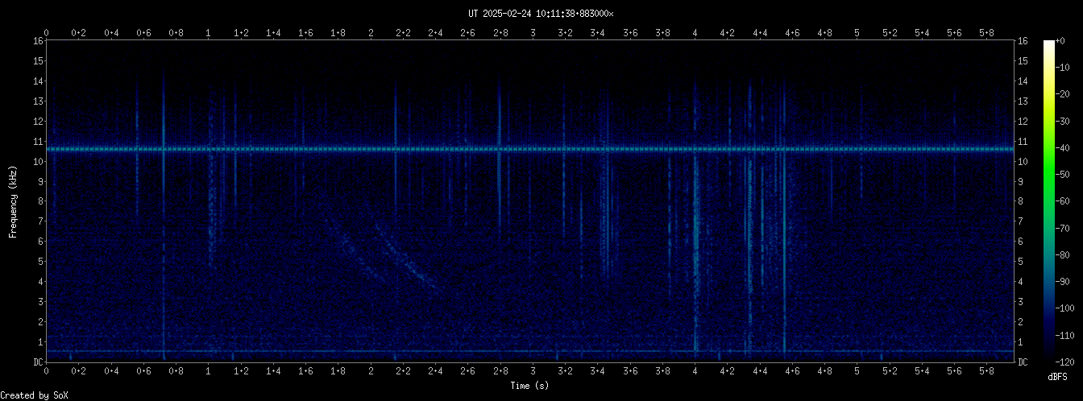
Task: Click the 5.8 tick on bottom time axis
Action: point(986,372)
